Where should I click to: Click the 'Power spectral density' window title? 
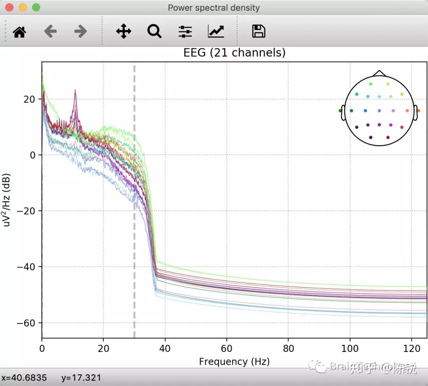pyautogui.click(x=214, y=8)
